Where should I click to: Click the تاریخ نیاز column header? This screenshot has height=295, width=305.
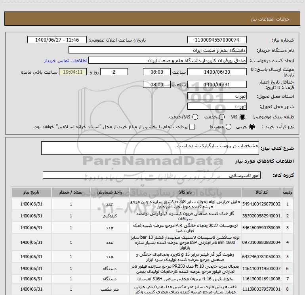tap(31, 192)
